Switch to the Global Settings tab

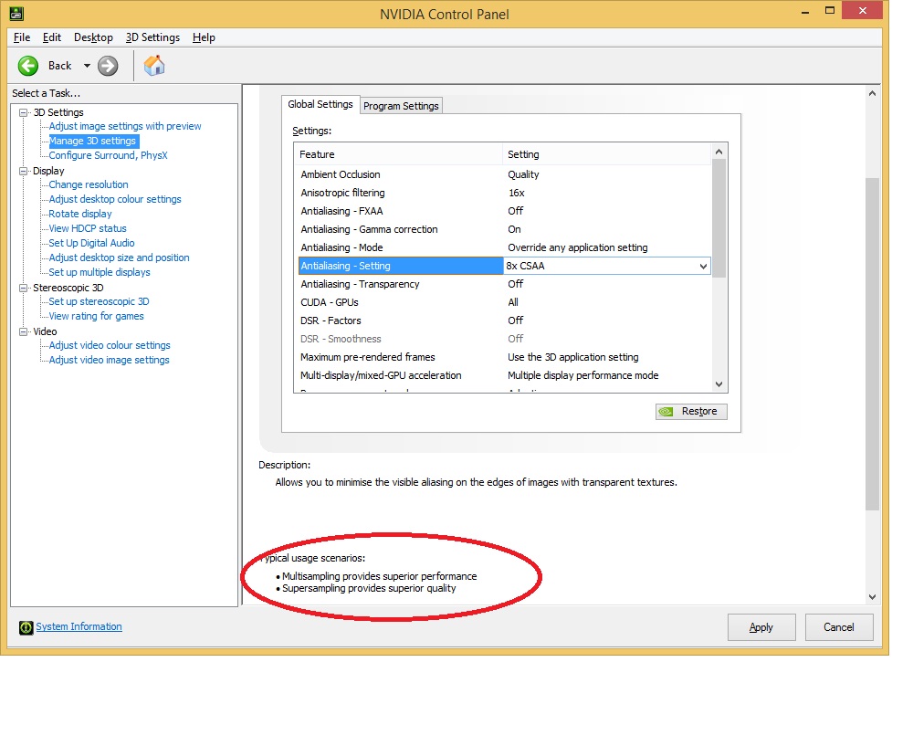[x=320, y=104]
